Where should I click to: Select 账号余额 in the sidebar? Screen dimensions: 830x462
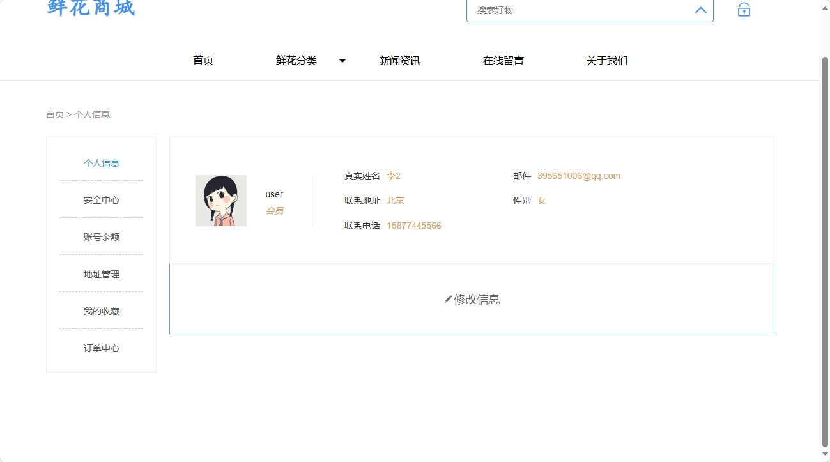pyautogui.click(x=101, y=236)
